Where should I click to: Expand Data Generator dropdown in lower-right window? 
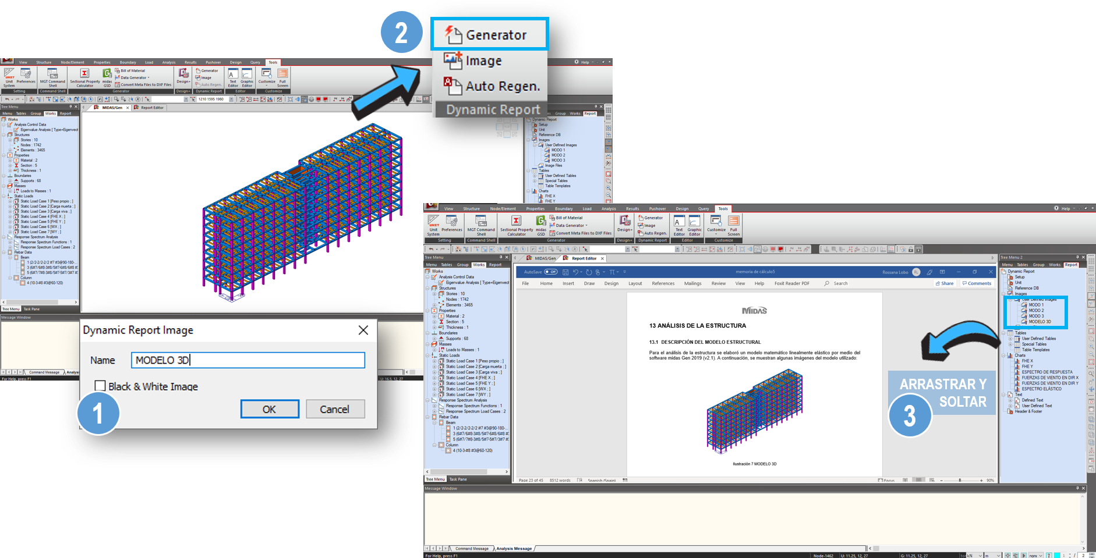pyautogui.click(x=568, y=225)
